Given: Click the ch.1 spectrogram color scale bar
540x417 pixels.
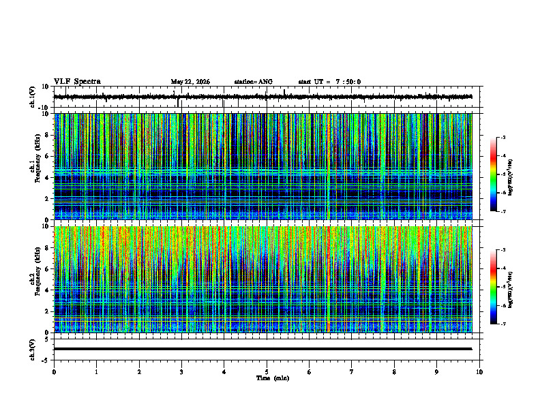Looking at the screenshot, I should [494, 174].
